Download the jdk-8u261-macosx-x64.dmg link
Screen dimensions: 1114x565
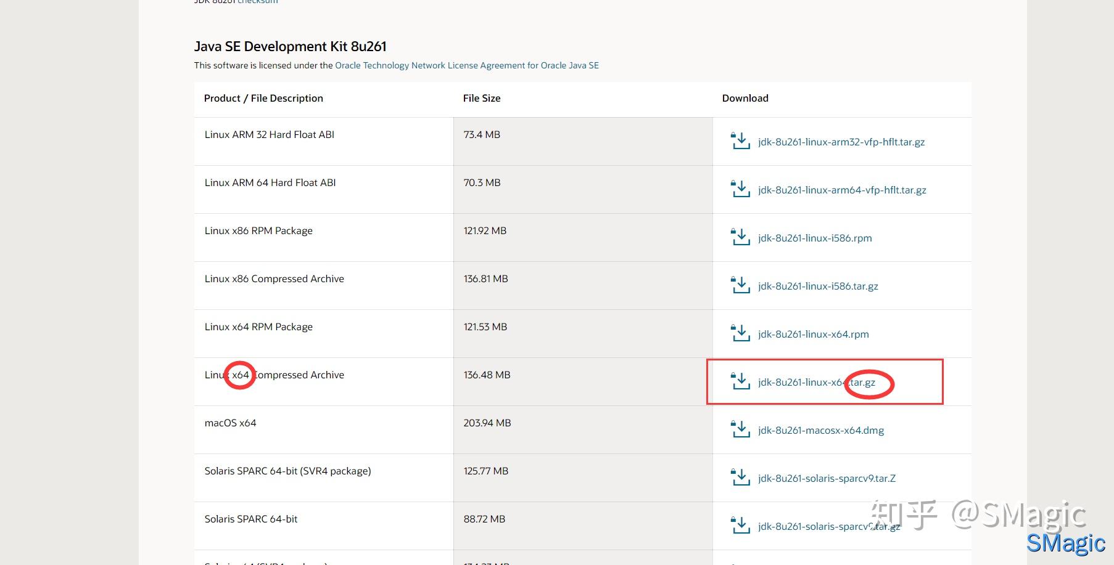point(821,430)
